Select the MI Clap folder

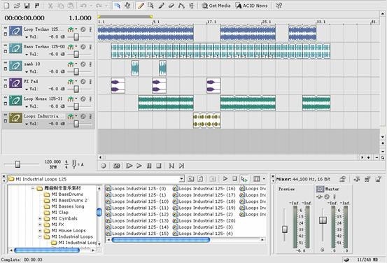[57, 213]
